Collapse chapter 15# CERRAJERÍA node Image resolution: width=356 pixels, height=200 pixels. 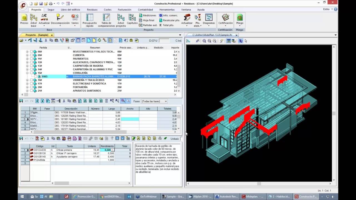coord(27,73)
